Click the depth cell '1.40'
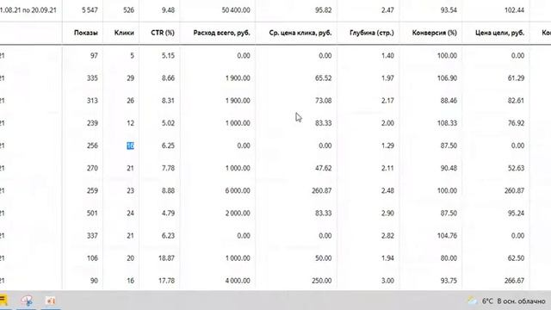This screenshot has width=551, height=310. 387,55
